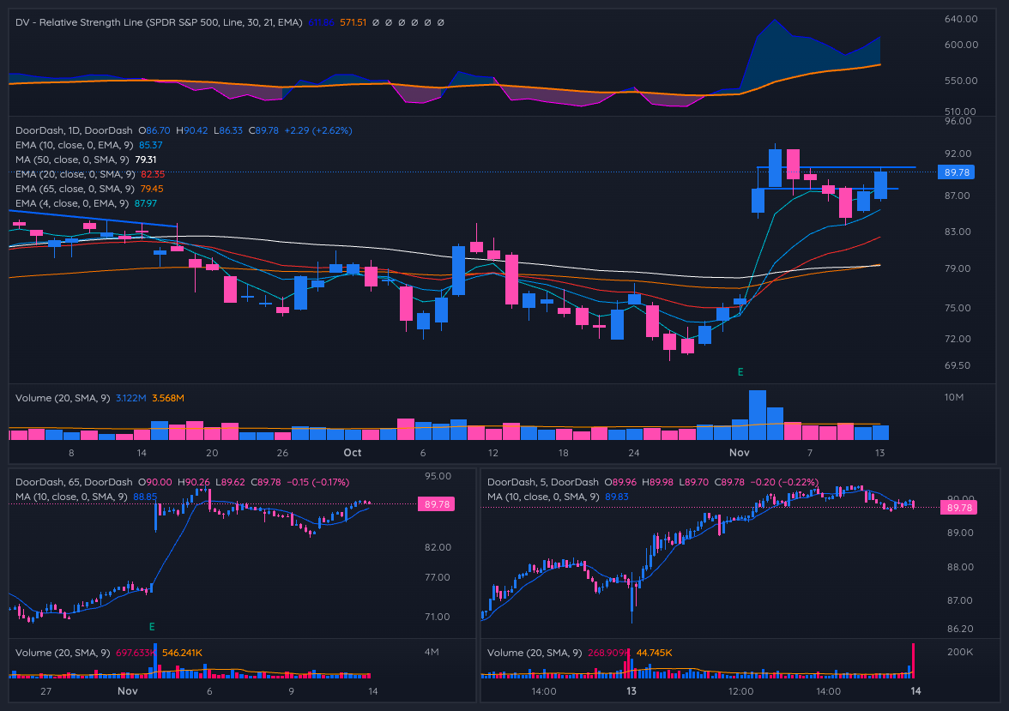
Task: Select the 65-minute chart MA (10, close, 0, SMA, 9) legend
Action: tap(71, 497)
